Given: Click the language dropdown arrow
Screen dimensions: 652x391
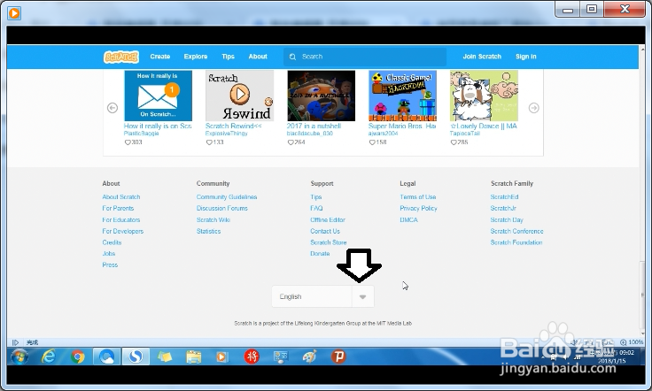Looking at the screenshot, I should pyautogui.click(x=362, y=296).
